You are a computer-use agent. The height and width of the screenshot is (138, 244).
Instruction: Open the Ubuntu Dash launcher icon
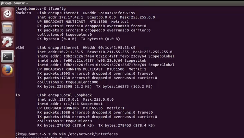tap(7, 14)
